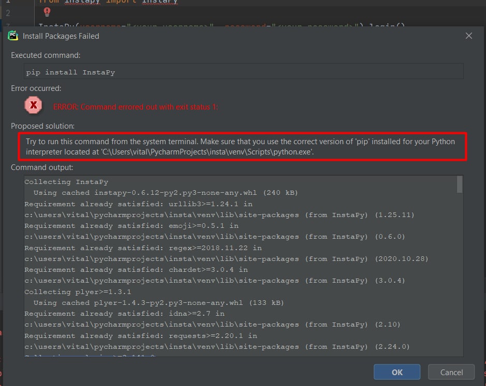
Task: Click the 'pip install InstaPy' command field
Action: 243,72
